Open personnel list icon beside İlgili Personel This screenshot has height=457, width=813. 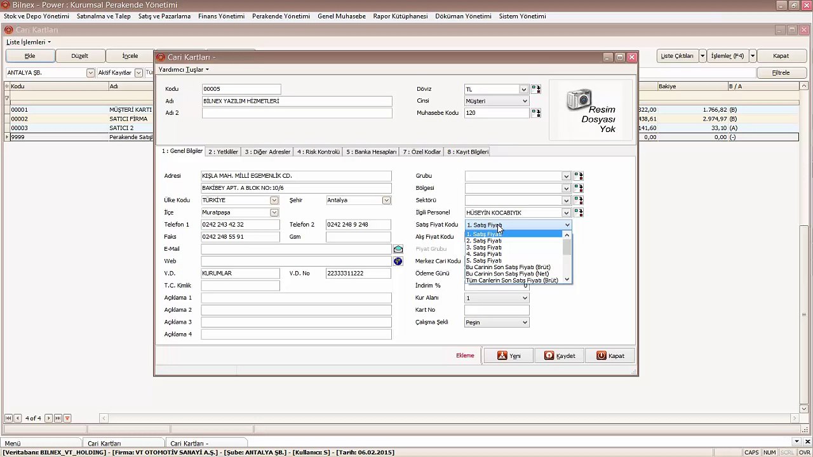[x=579, y=212]
